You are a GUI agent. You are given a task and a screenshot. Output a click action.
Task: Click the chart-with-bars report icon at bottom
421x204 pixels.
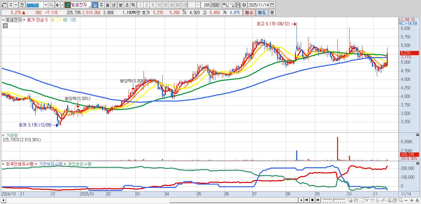click(x=389, y=200)
